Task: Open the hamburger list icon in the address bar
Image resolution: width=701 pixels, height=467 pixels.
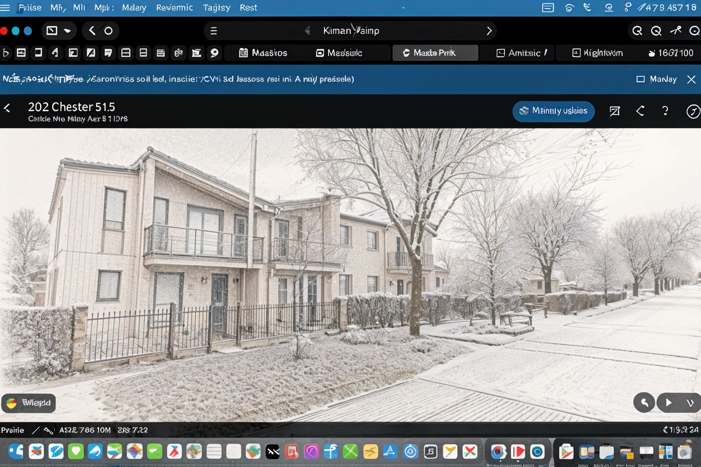Action: pyautogui.click(x=214, y=31)
